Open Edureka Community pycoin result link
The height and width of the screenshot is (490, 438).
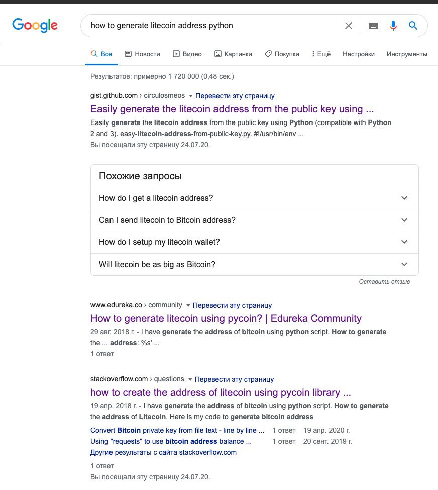tap(226, 318)
